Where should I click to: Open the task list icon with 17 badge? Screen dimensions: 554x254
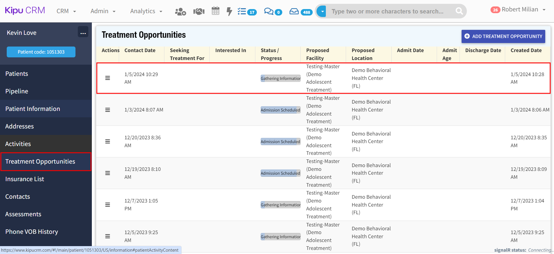pyautogui.click(x=247, y=12)
